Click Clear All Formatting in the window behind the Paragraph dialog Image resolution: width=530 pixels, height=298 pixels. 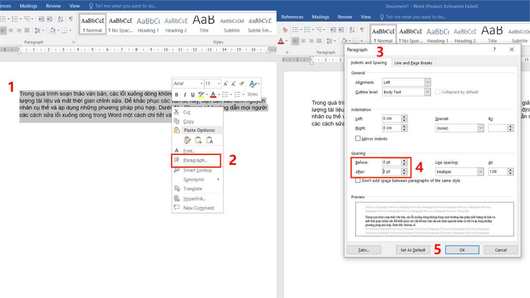tap(285, 30)
